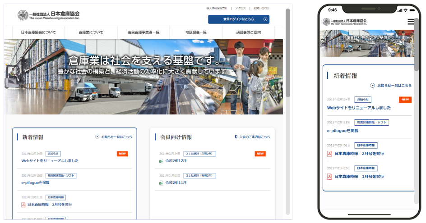This screenshot has height=223, width=426.
Task: Click PDF icon beside mobile 2月号を発行
Action: 329,154
